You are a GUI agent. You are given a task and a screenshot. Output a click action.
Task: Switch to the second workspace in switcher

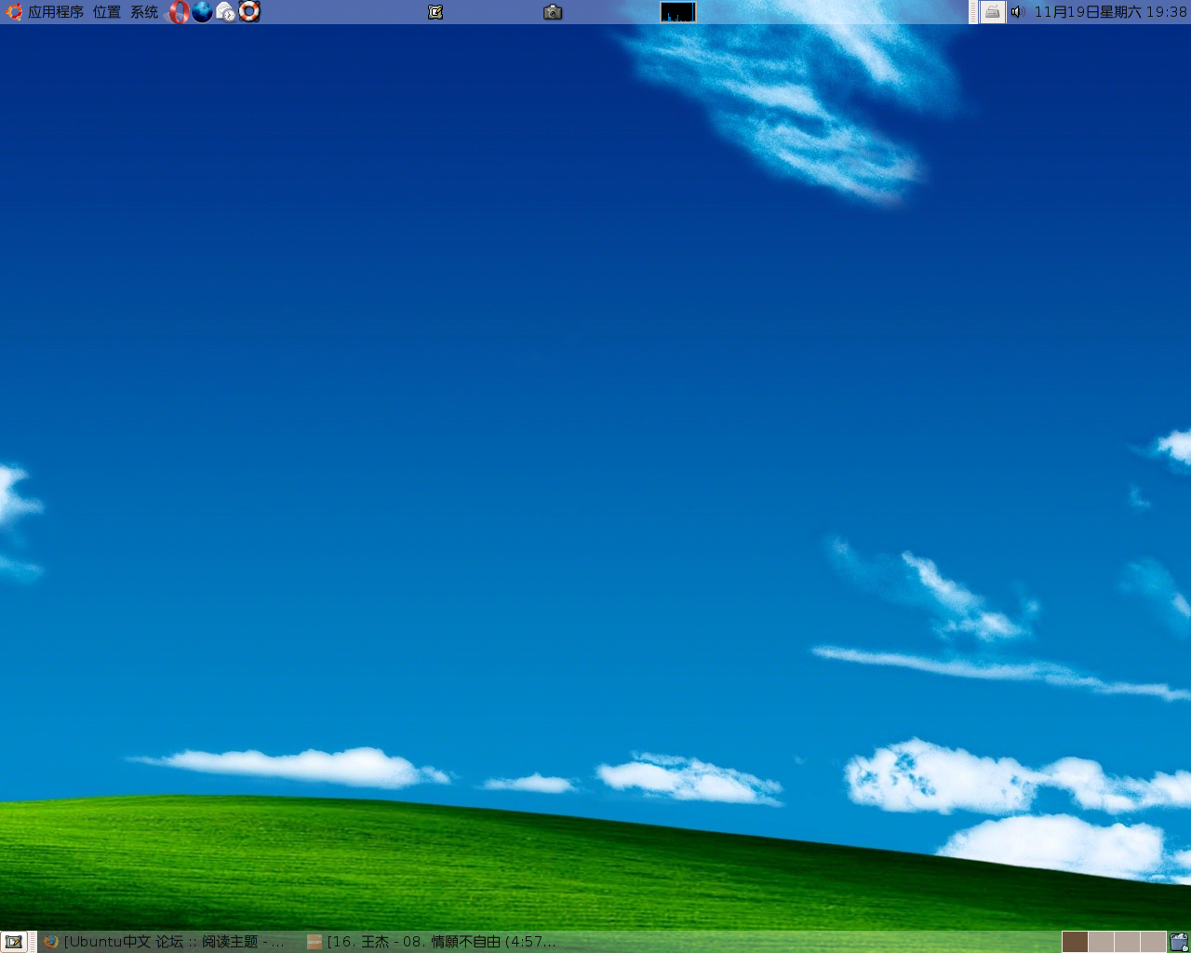(1101, 942)
